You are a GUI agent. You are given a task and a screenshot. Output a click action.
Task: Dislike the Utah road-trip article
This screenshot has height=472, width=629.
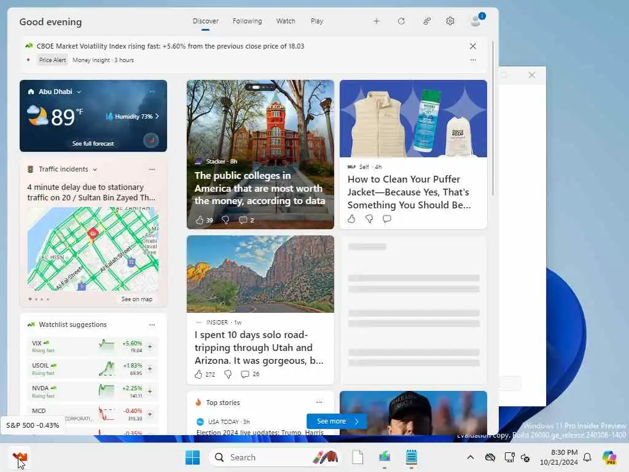pos(228,374)
